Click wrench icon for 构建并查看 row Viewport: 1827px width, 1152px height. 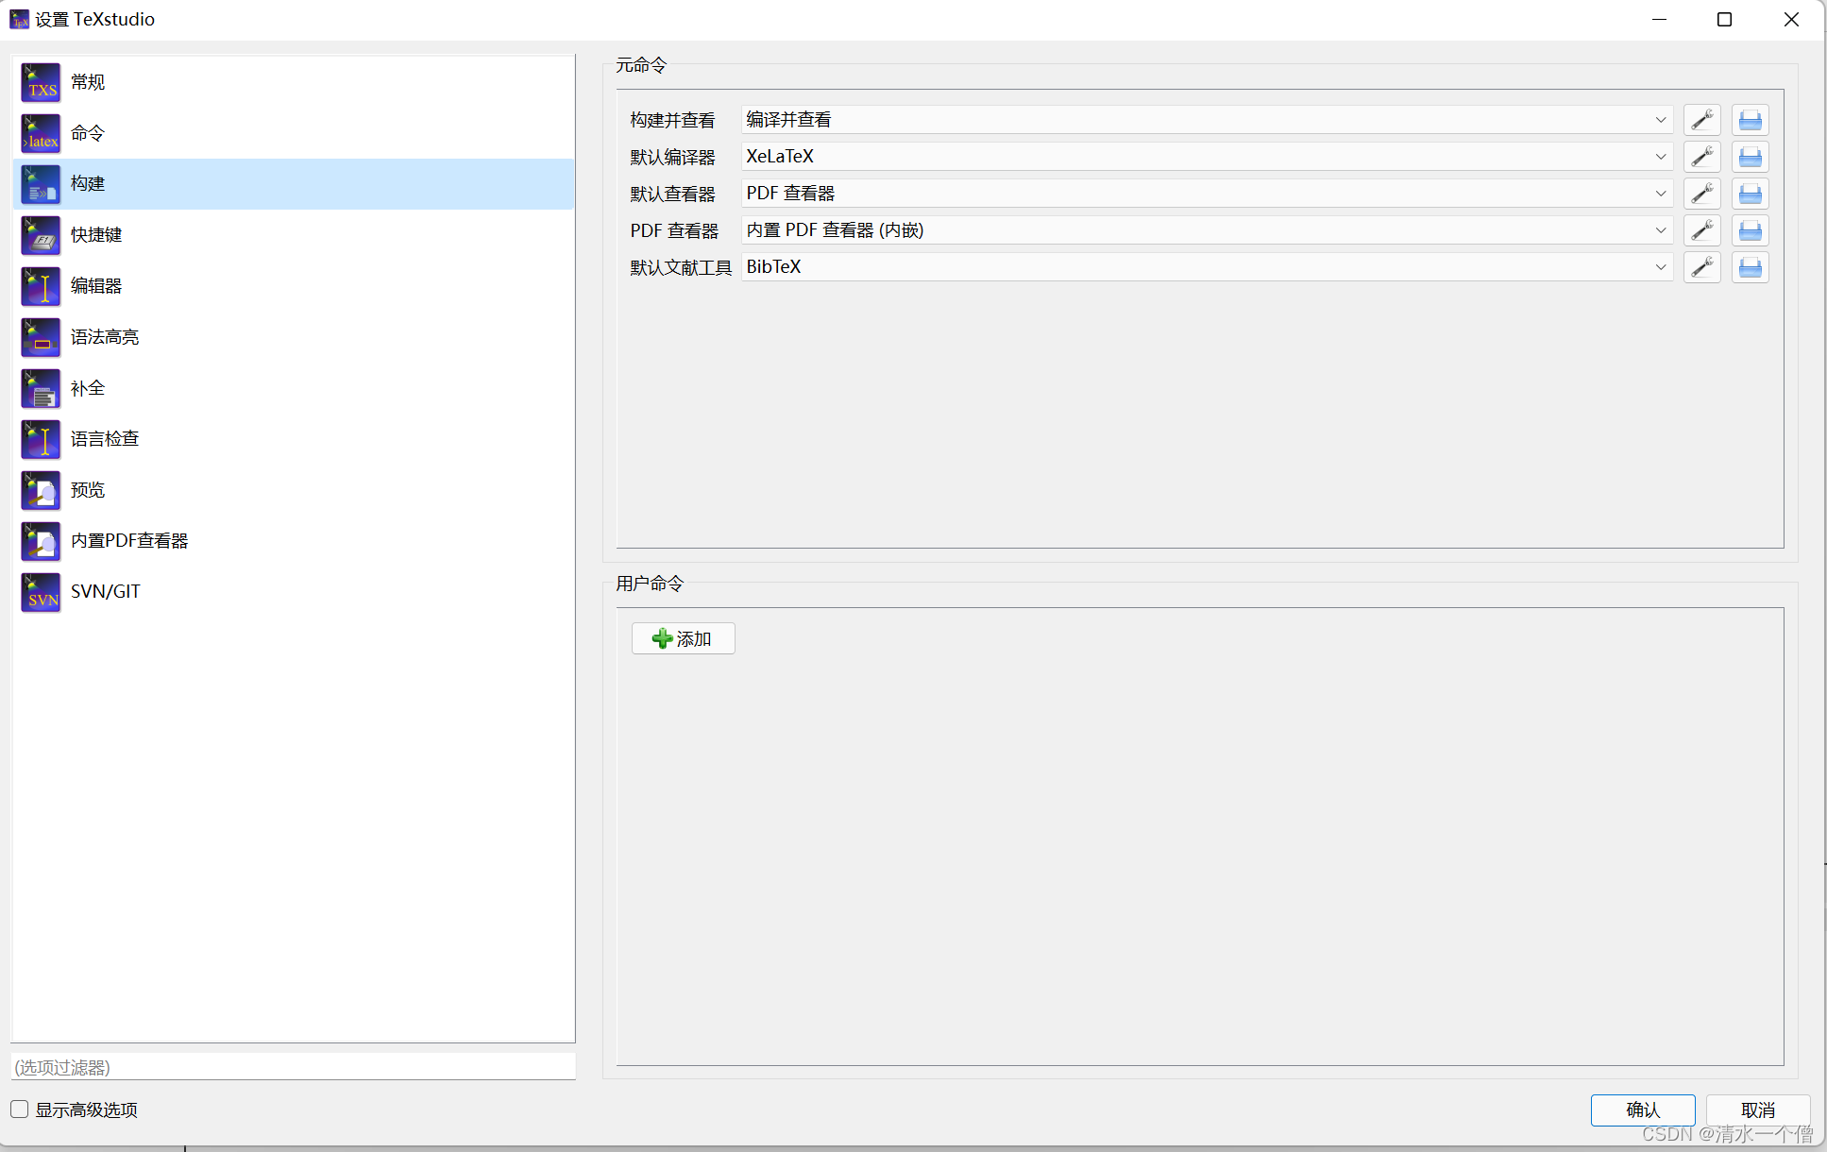point(1701,120)
